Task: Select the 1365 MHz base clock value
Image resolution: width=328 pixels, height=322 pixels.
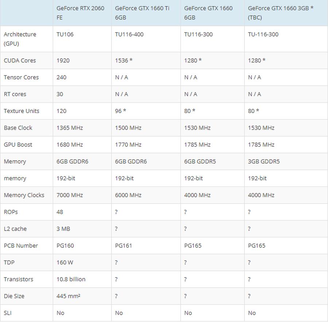Action: point(70,128)
